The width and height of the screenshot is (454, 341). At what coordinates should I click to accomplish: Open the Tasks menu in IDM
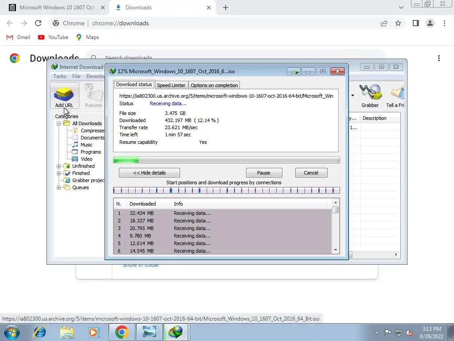click(x=60, y=76)
